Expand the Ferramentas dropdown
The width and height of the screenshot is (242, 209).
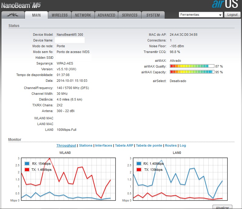click(x=201, y=15)
